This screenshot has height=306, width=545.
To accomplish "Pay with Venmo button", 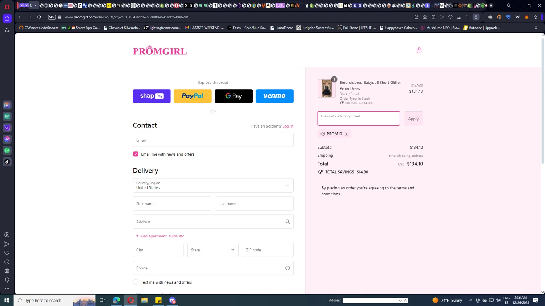I will [275, 96].
